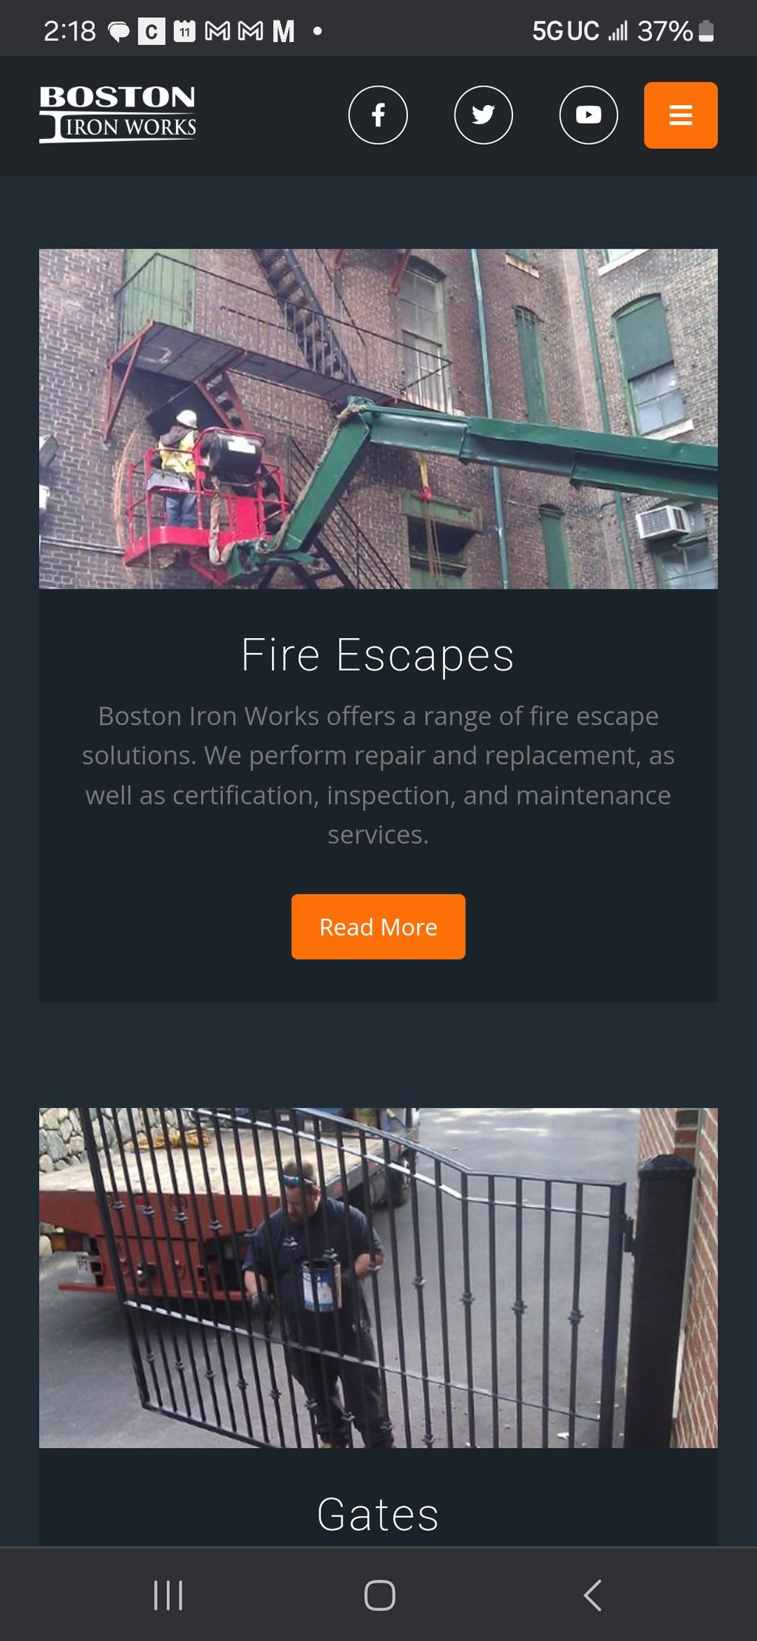Open the gates photo
Viewport: 757px width, 1641px height.
click(378, 1277)
